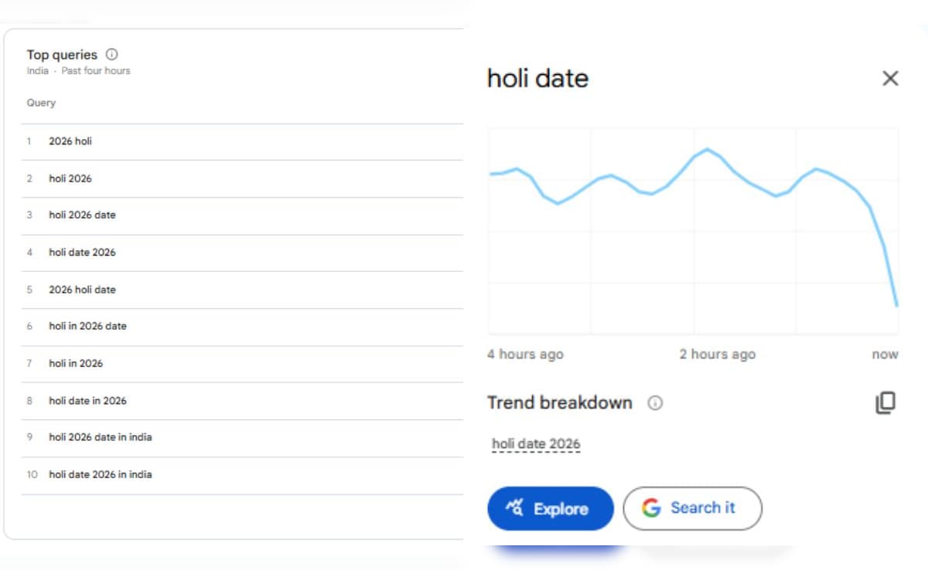
Task: Open the holi date 2026 breakdown term
Action: point(536,444)
